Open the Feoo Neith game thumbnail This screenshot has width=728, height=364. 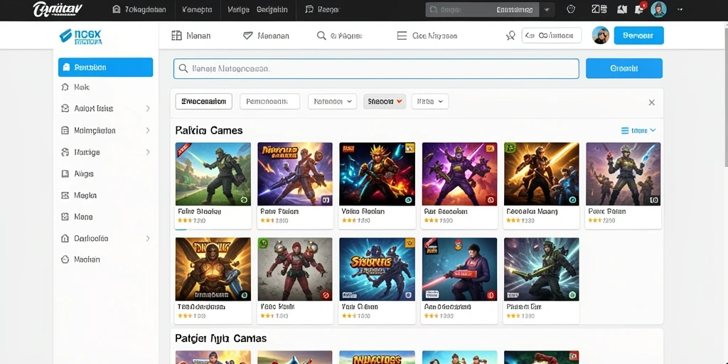pos(295,269)
